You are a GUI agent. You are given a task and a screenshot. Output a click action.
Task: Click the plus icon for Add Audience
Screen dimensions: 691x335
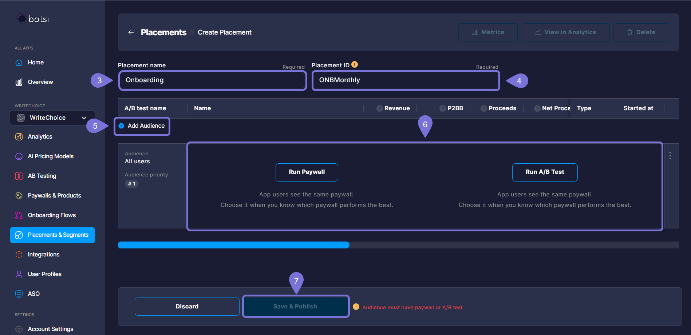(x=121, y=126)
